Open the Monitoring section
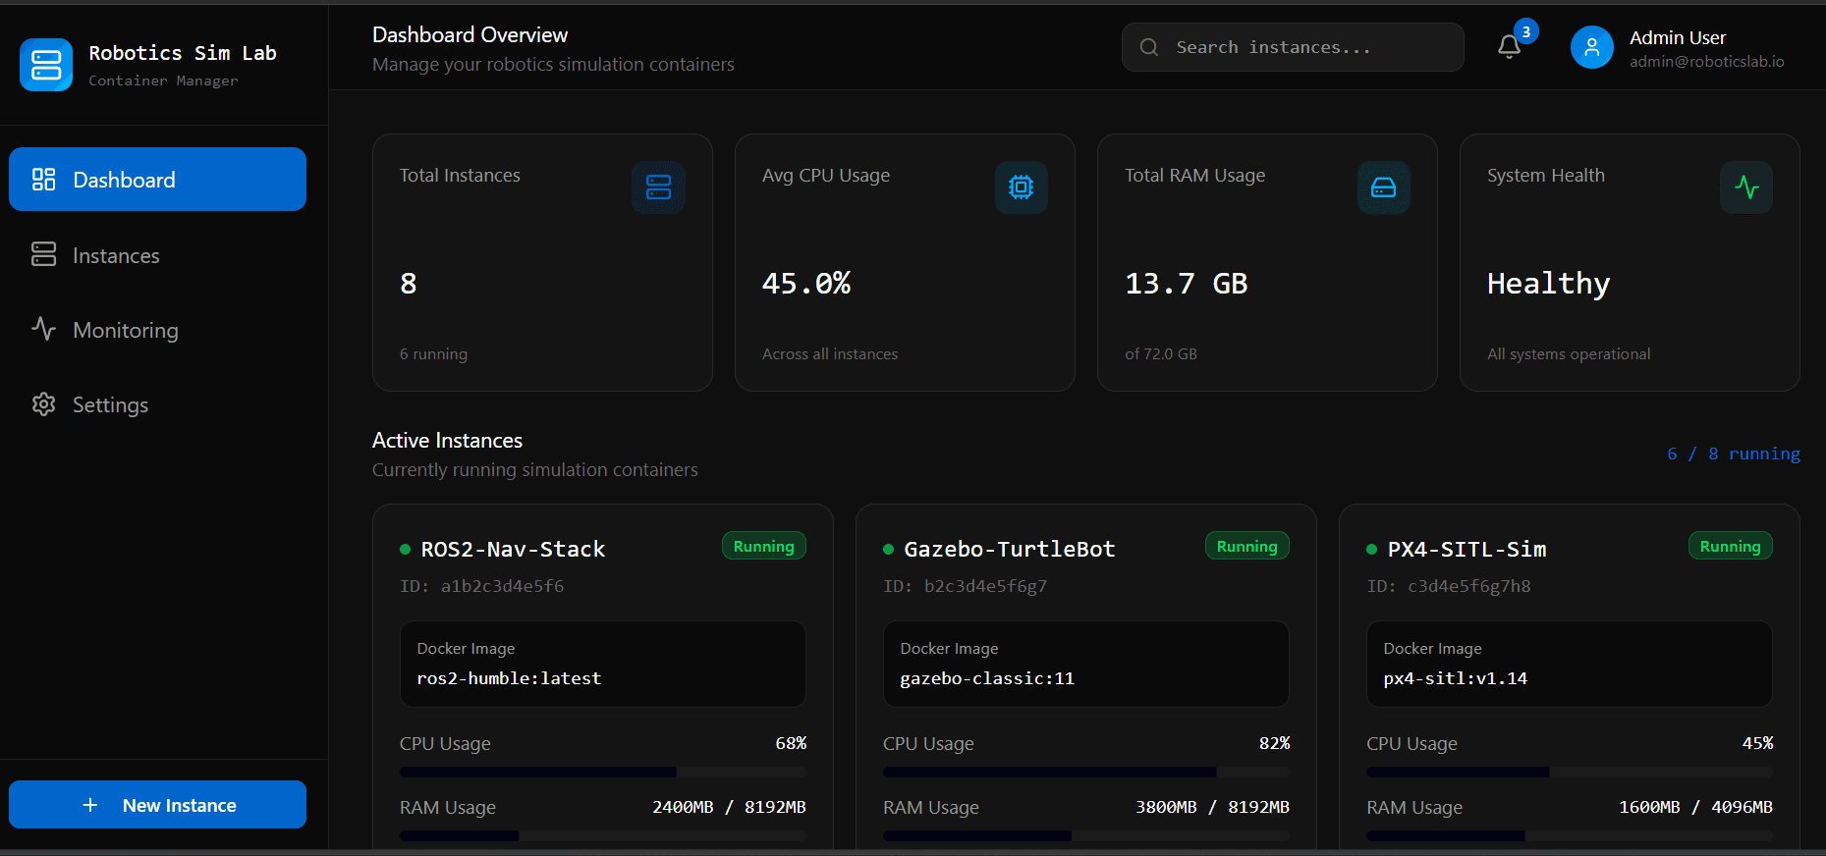This screenshot has width=1826, height=856. click(125, 330)
